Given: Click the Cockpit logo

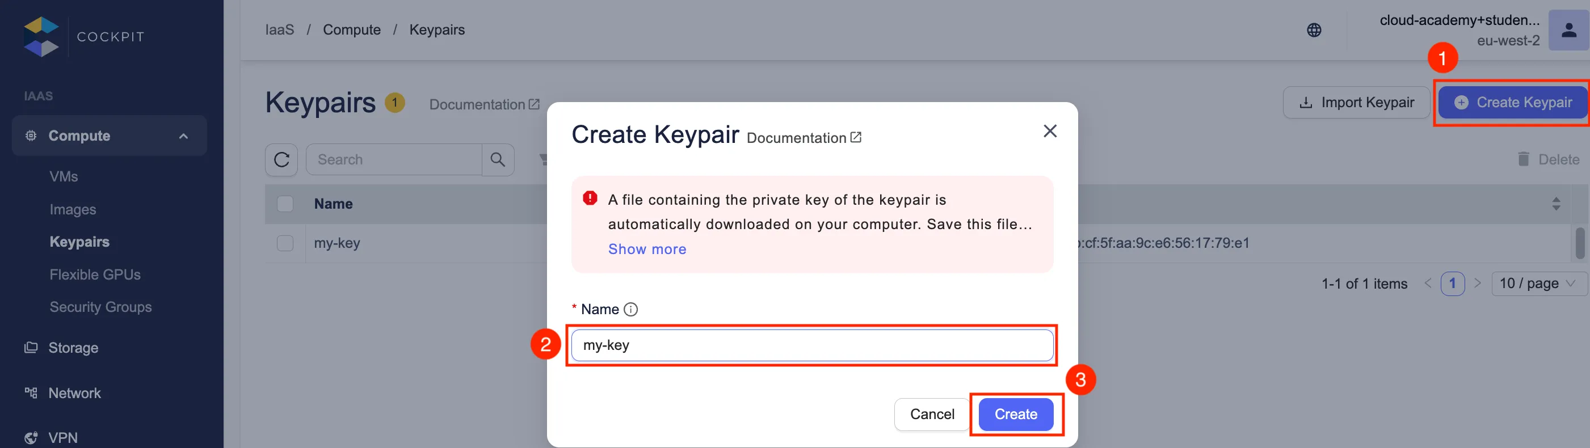Looking at the screenshot, I should point(41,37).
